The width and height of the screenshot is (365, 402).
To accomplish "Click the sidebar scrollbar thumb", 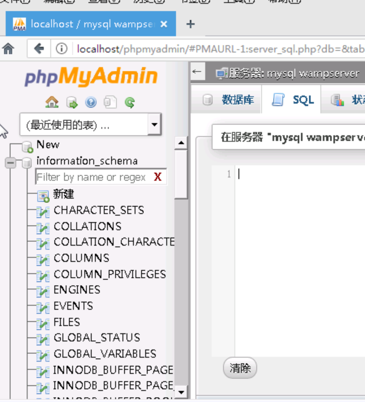I will (181, 174).
